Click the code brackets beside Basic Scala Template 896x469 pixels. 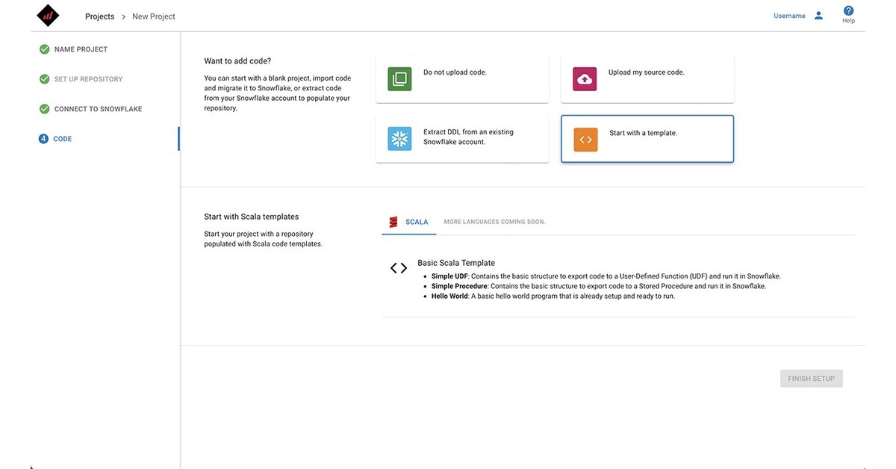(x=398, y=267)
